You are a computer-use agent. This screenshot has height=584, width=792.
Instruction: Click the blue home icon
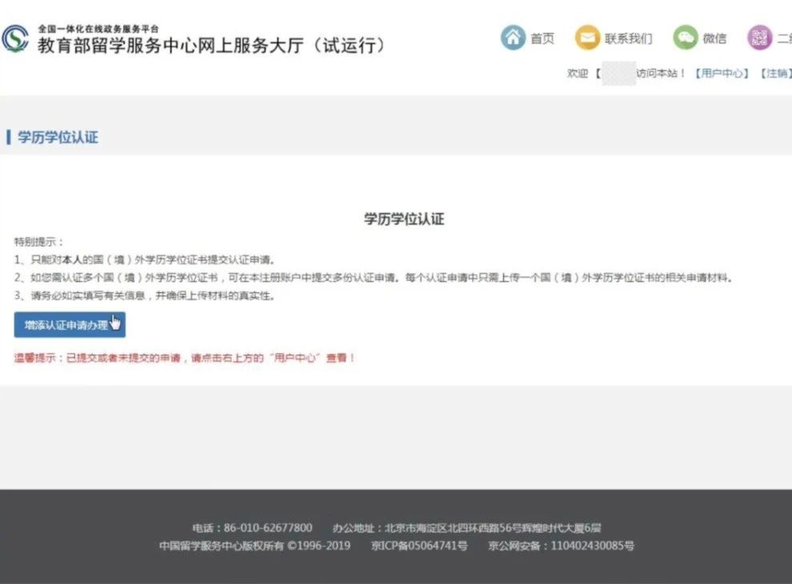pyautogui.click(x=513, y=38)
